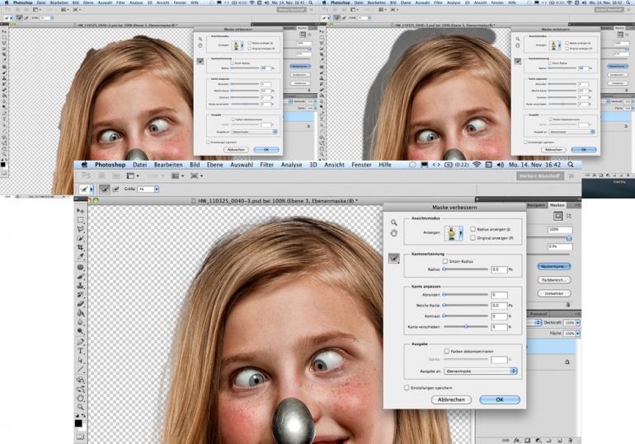Click the OK button in the large dialog
Screen dimensions: 635x444
point(499,400)
